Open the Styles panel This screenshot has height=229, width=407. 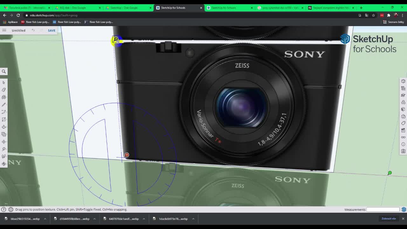(403, 116)
